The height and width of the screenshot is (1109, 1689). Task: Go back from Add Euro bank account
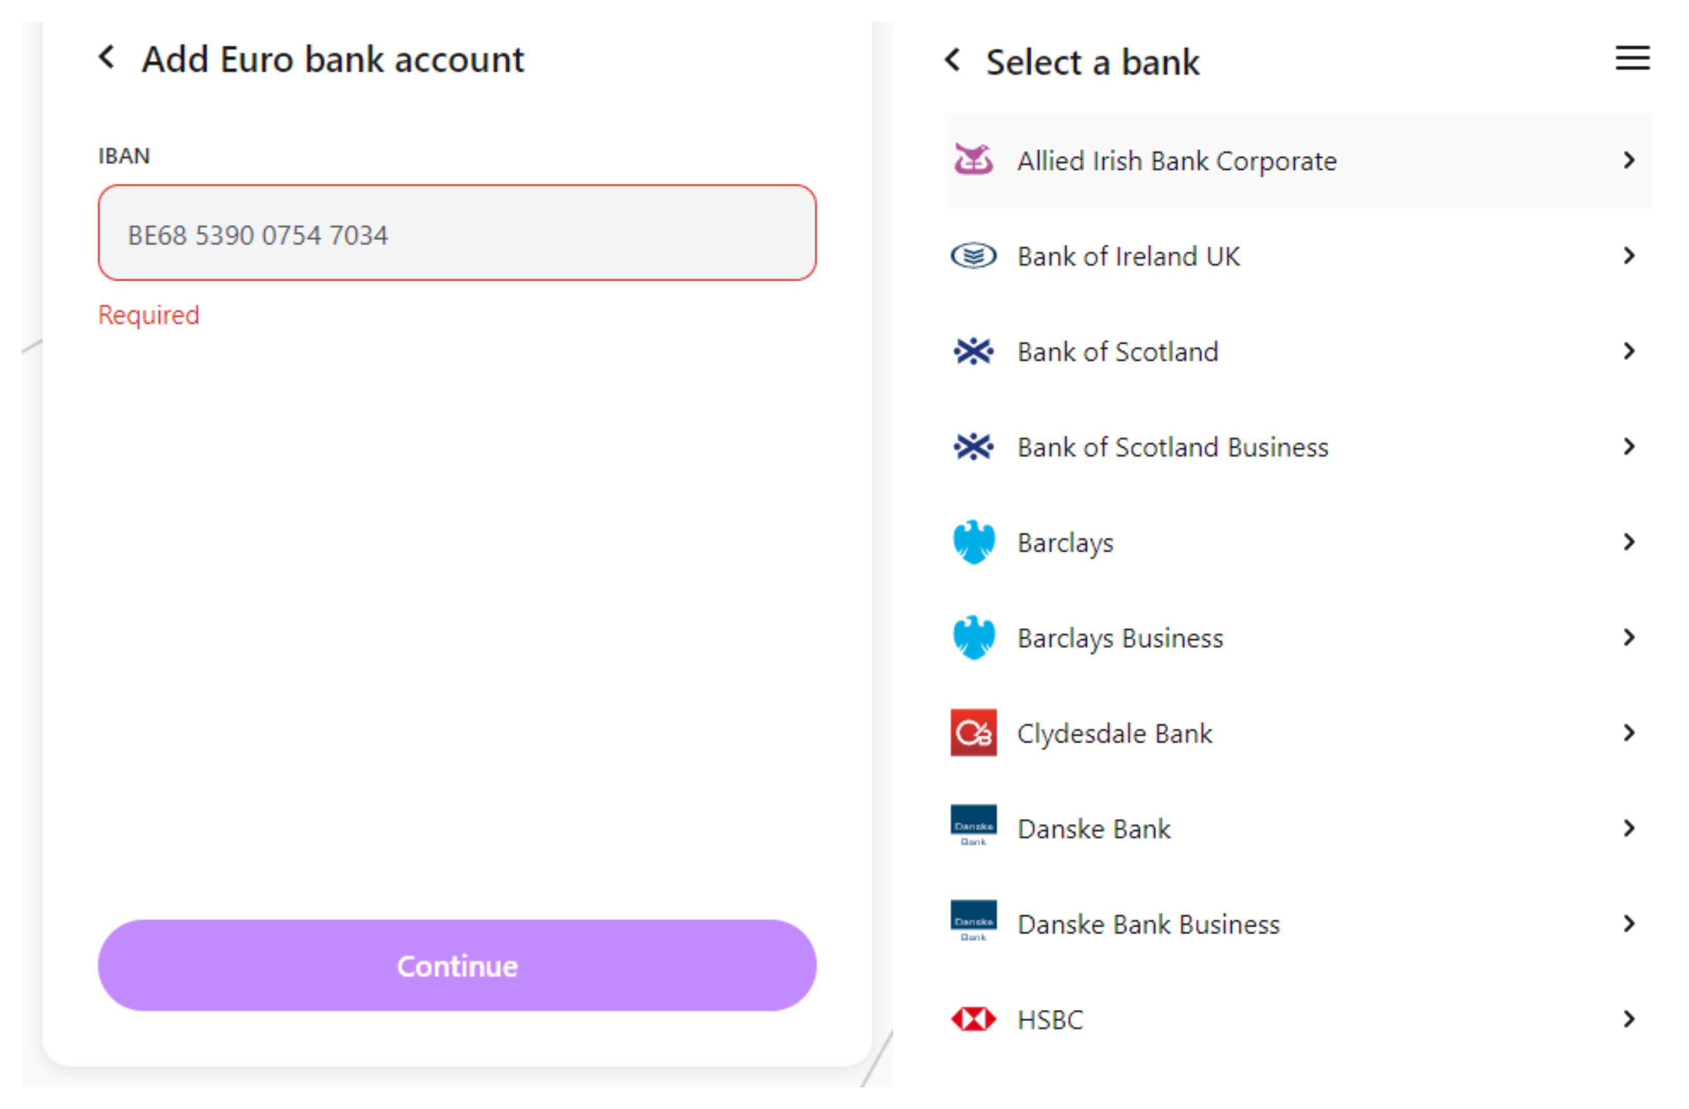click(x=107, y=57)
